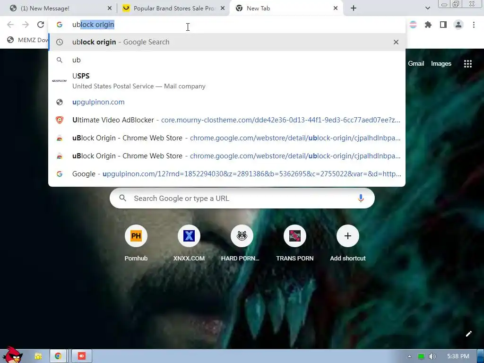Image resolution: width=484 pixels, height=363 pixels.
Task: Click the volume speaker tray icon
Action: coord(432,356)
